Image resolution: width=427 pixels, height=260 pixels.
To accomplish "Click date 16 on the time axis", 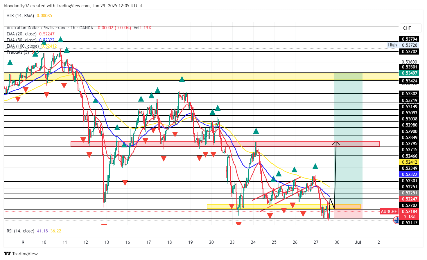I will pyautogui.click(x=128, y=242).
